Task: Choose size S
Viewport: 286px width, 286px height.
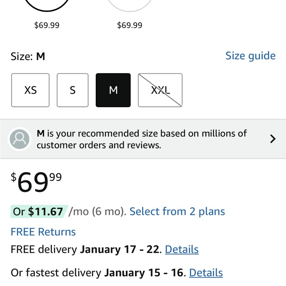Action: (73, 90)
